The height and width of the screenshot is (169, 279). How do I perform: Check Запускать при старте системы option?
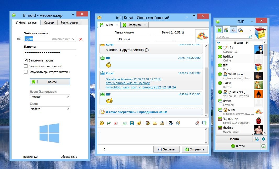point(26,72)
